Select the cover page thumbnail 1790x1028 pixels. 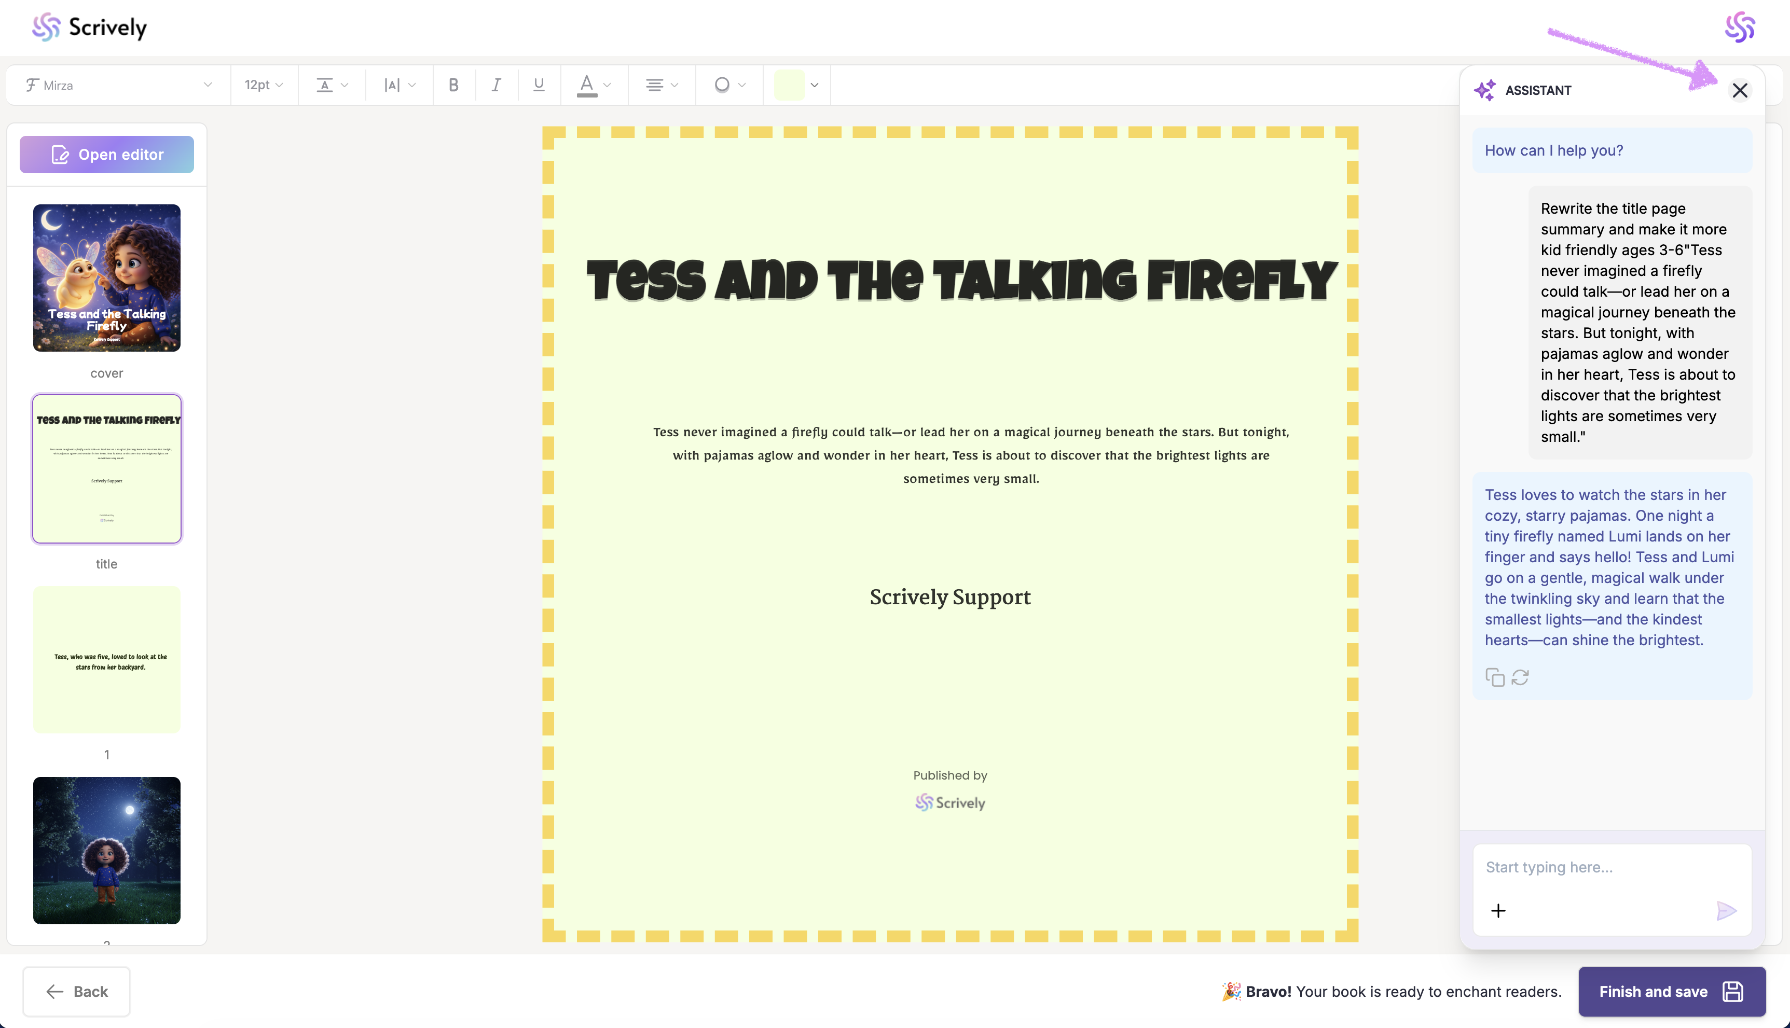(x=107, y=277)
